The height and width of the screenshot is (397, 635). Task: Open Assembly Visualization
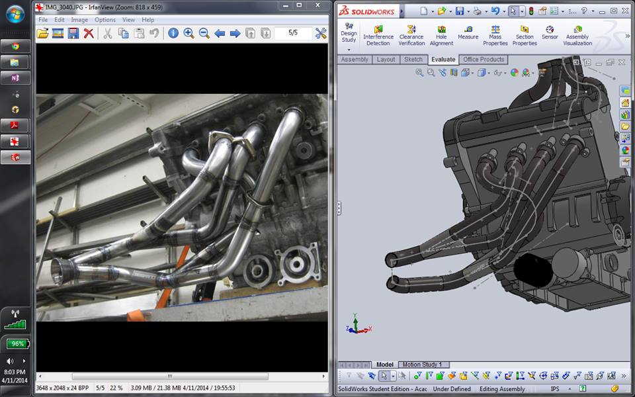(577, 36)
